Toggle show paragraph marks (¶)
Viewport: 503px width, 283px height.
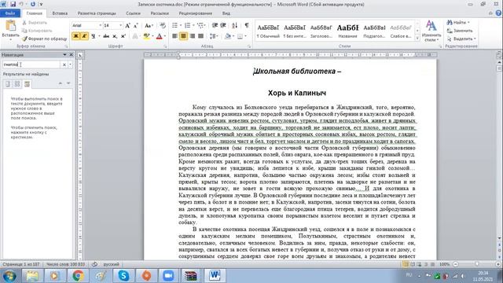pyautogui.click(x=246, y=25)
